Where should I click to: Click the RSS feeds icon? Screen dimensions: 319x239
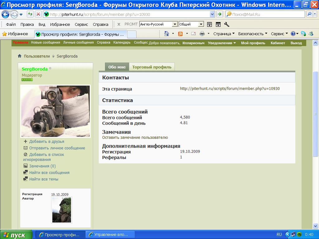180,34
